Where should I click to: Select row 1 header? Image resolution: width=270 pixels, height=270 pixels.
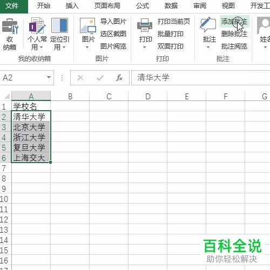tap(5, 106)
